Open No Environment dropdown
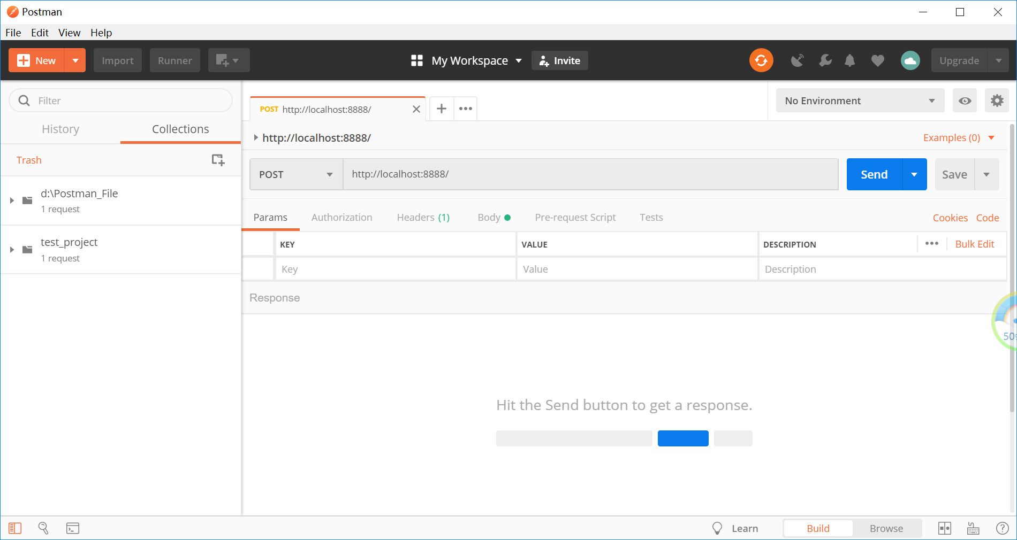 click(860, 101)
